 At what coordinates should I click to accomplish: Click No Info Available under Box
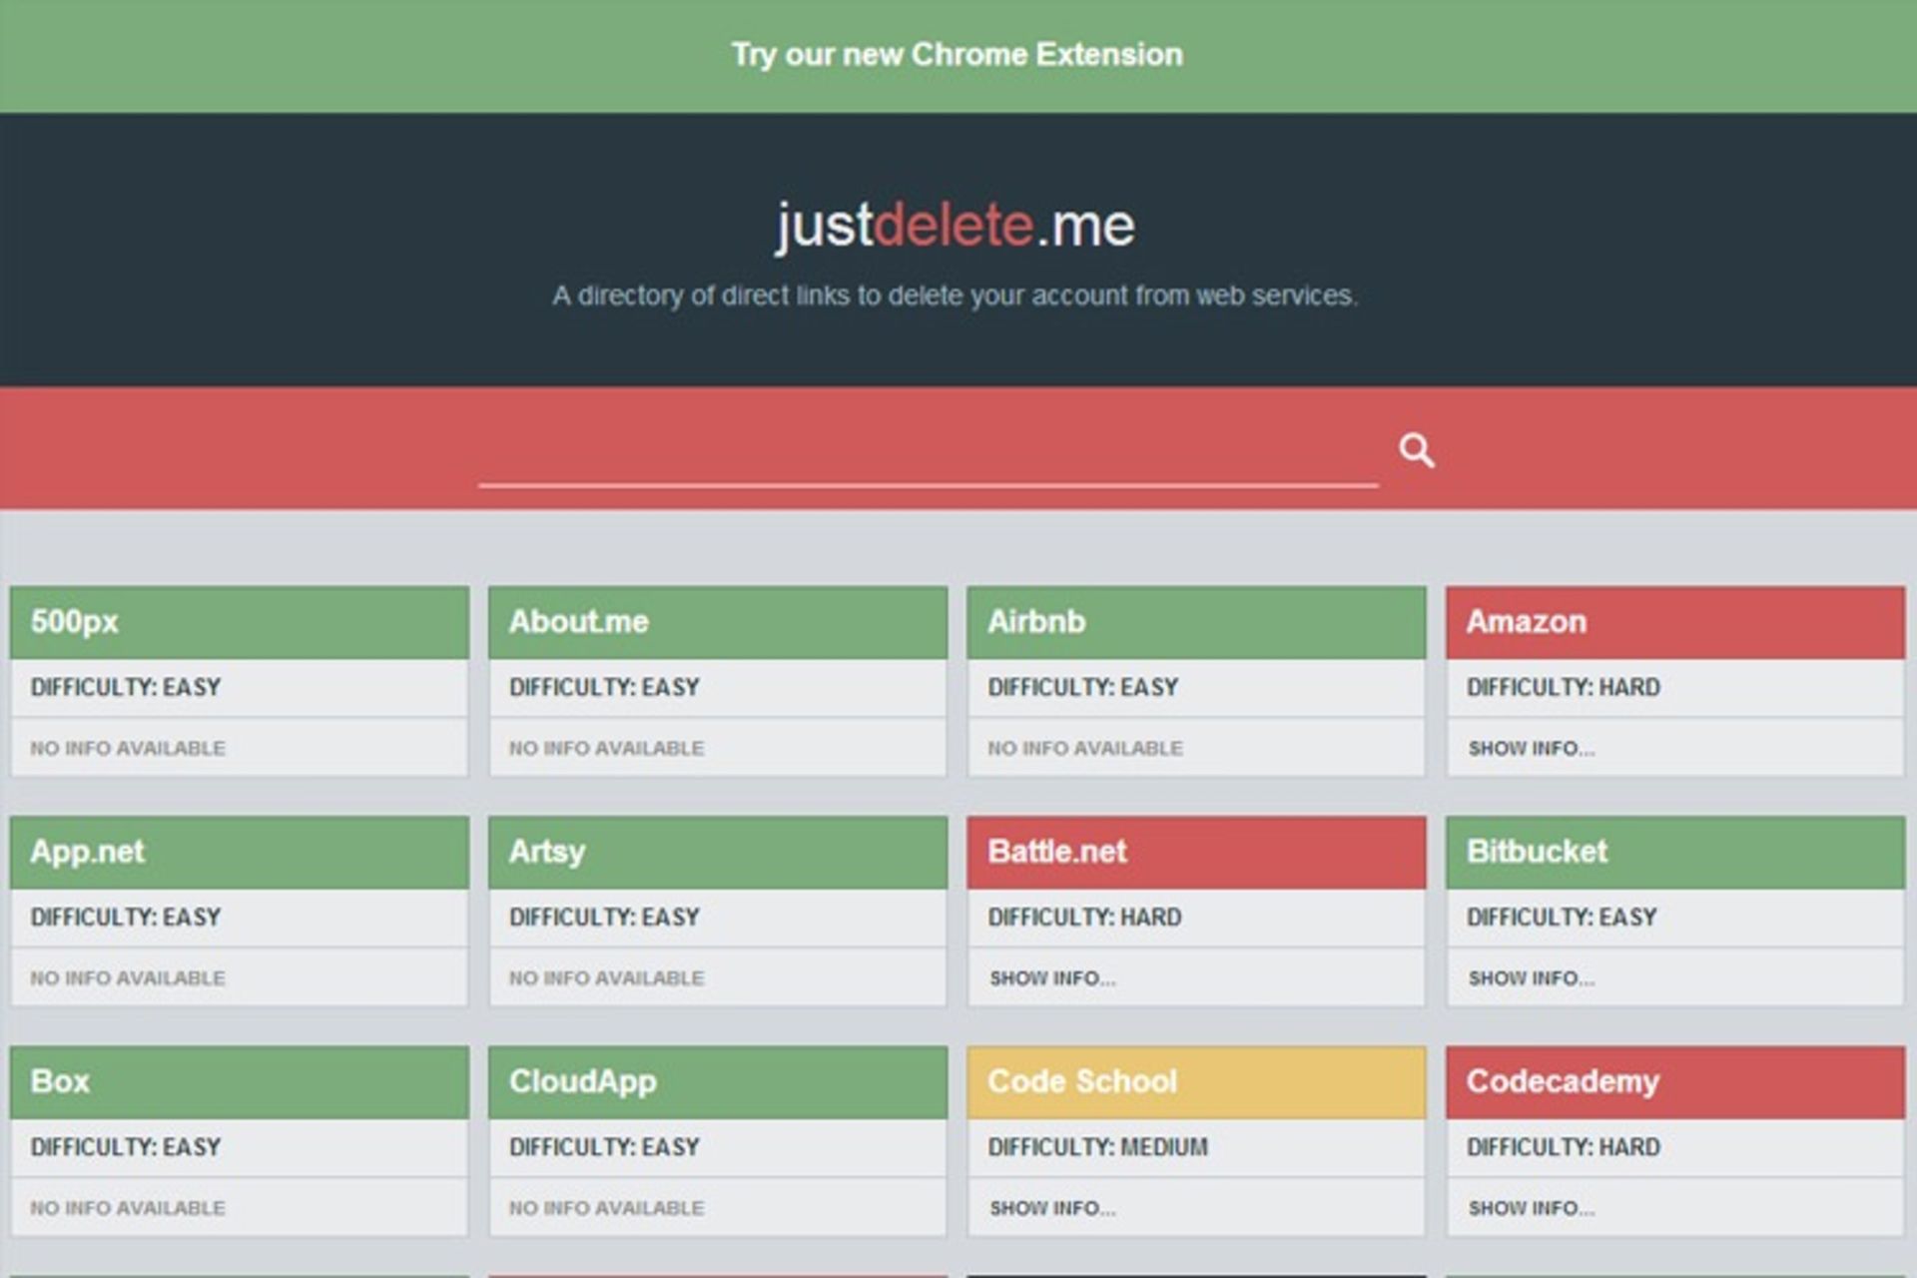128,1207
